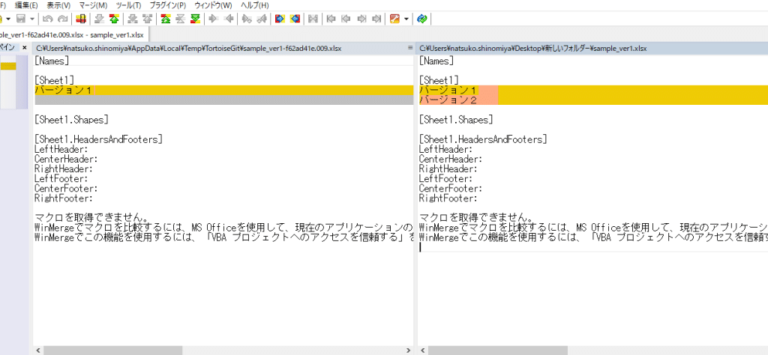Open the ヘルプ(H) menu
The width and height of the screenshot is (768, 355).
click(x=255, y=5)
